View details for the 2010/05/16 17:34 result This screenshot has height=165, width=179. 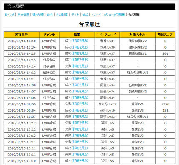coord(80,47)
